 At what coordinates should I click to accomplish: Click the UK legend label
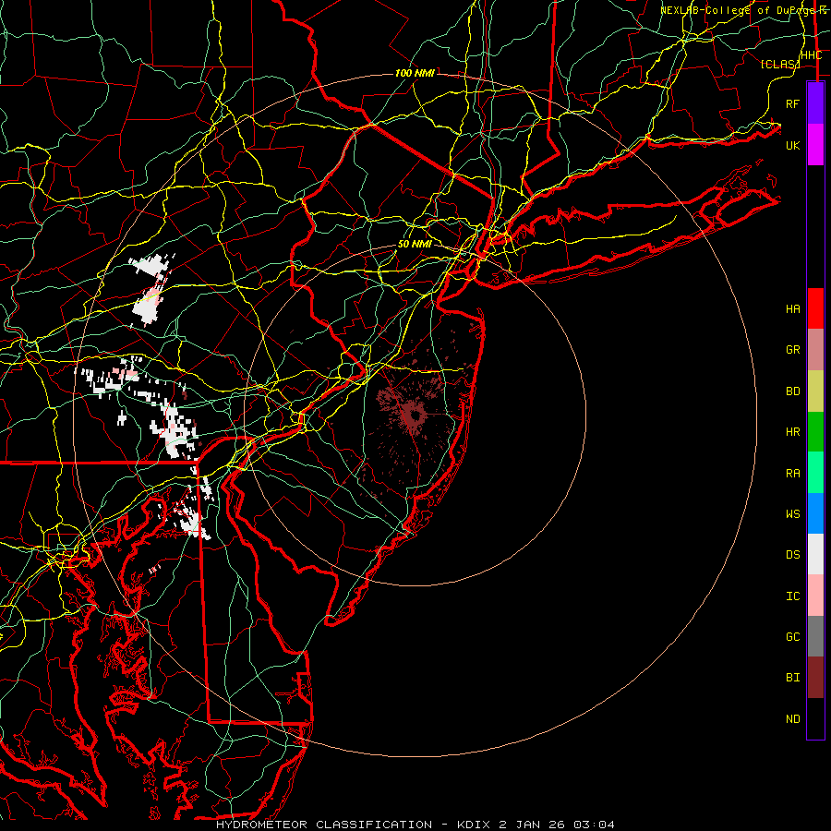[793, 145]
